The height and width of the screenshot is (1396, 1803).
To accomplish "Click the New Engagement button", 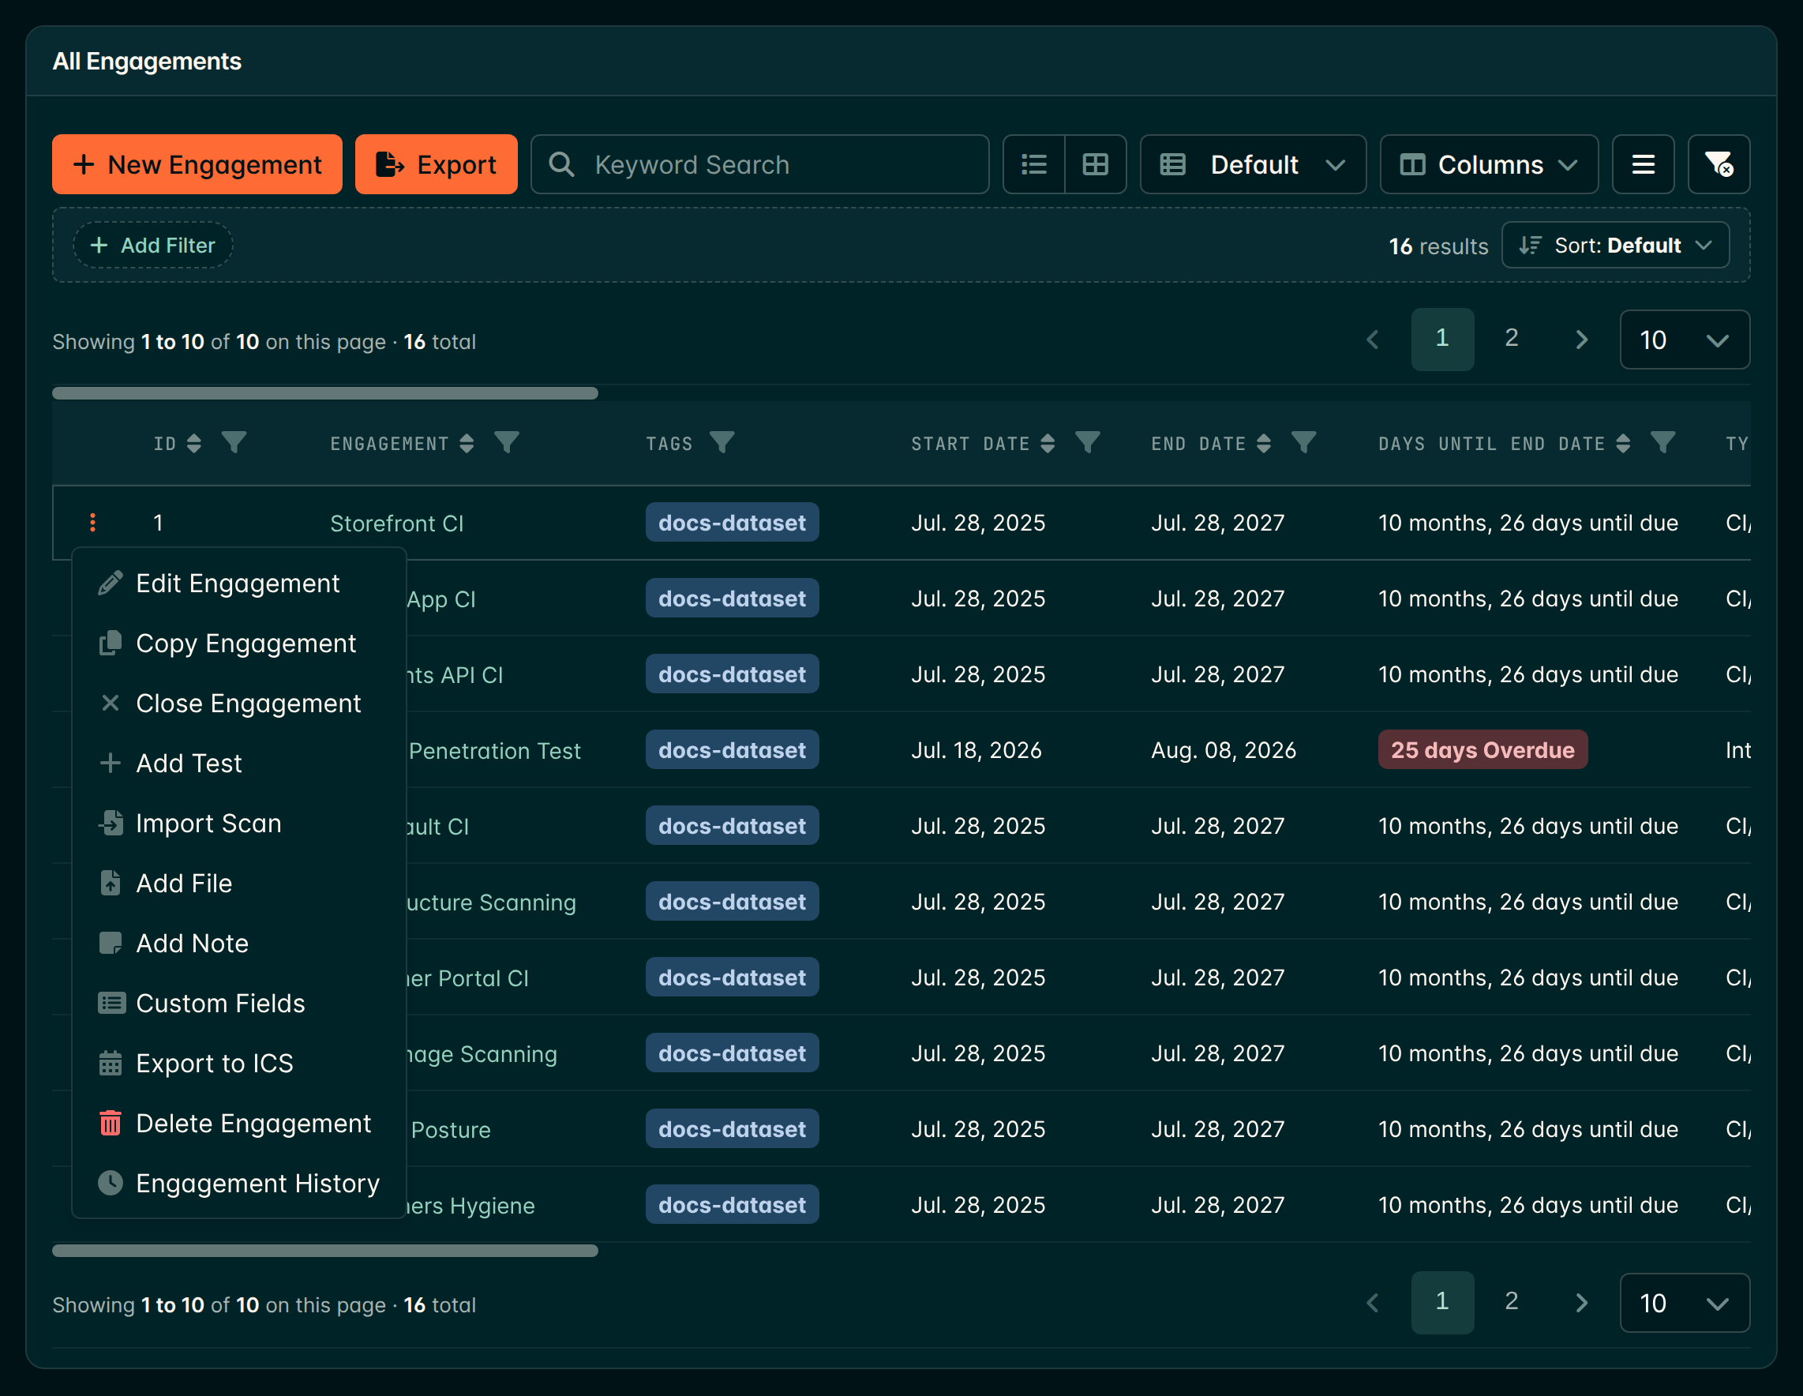I will tap(197, 164).
